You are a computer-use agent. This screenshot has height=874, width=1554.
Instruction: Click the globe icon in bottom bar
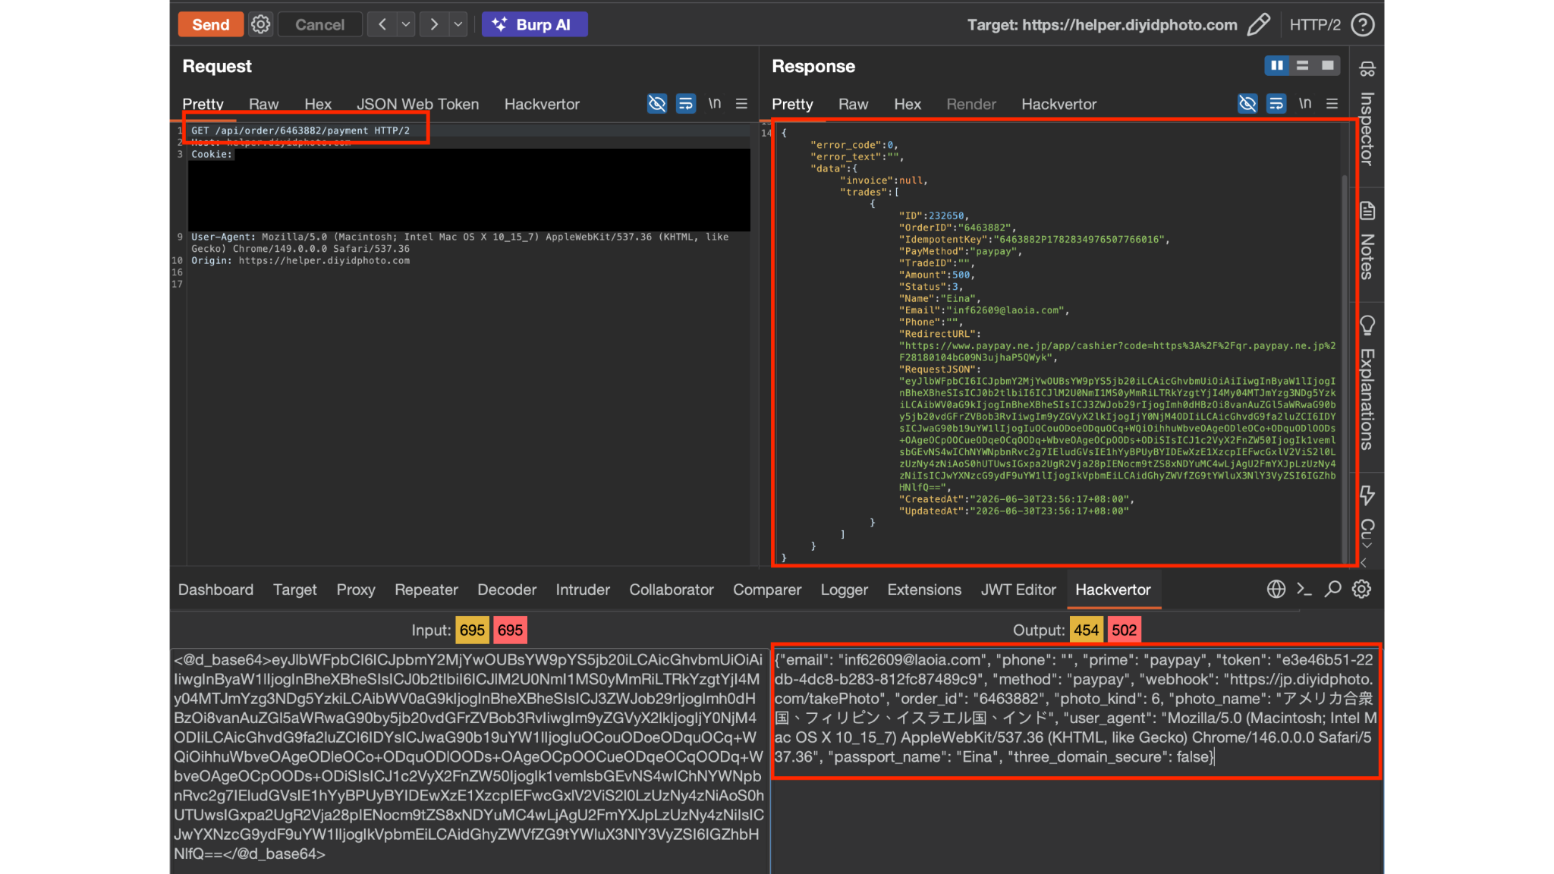click(1276, 589)
